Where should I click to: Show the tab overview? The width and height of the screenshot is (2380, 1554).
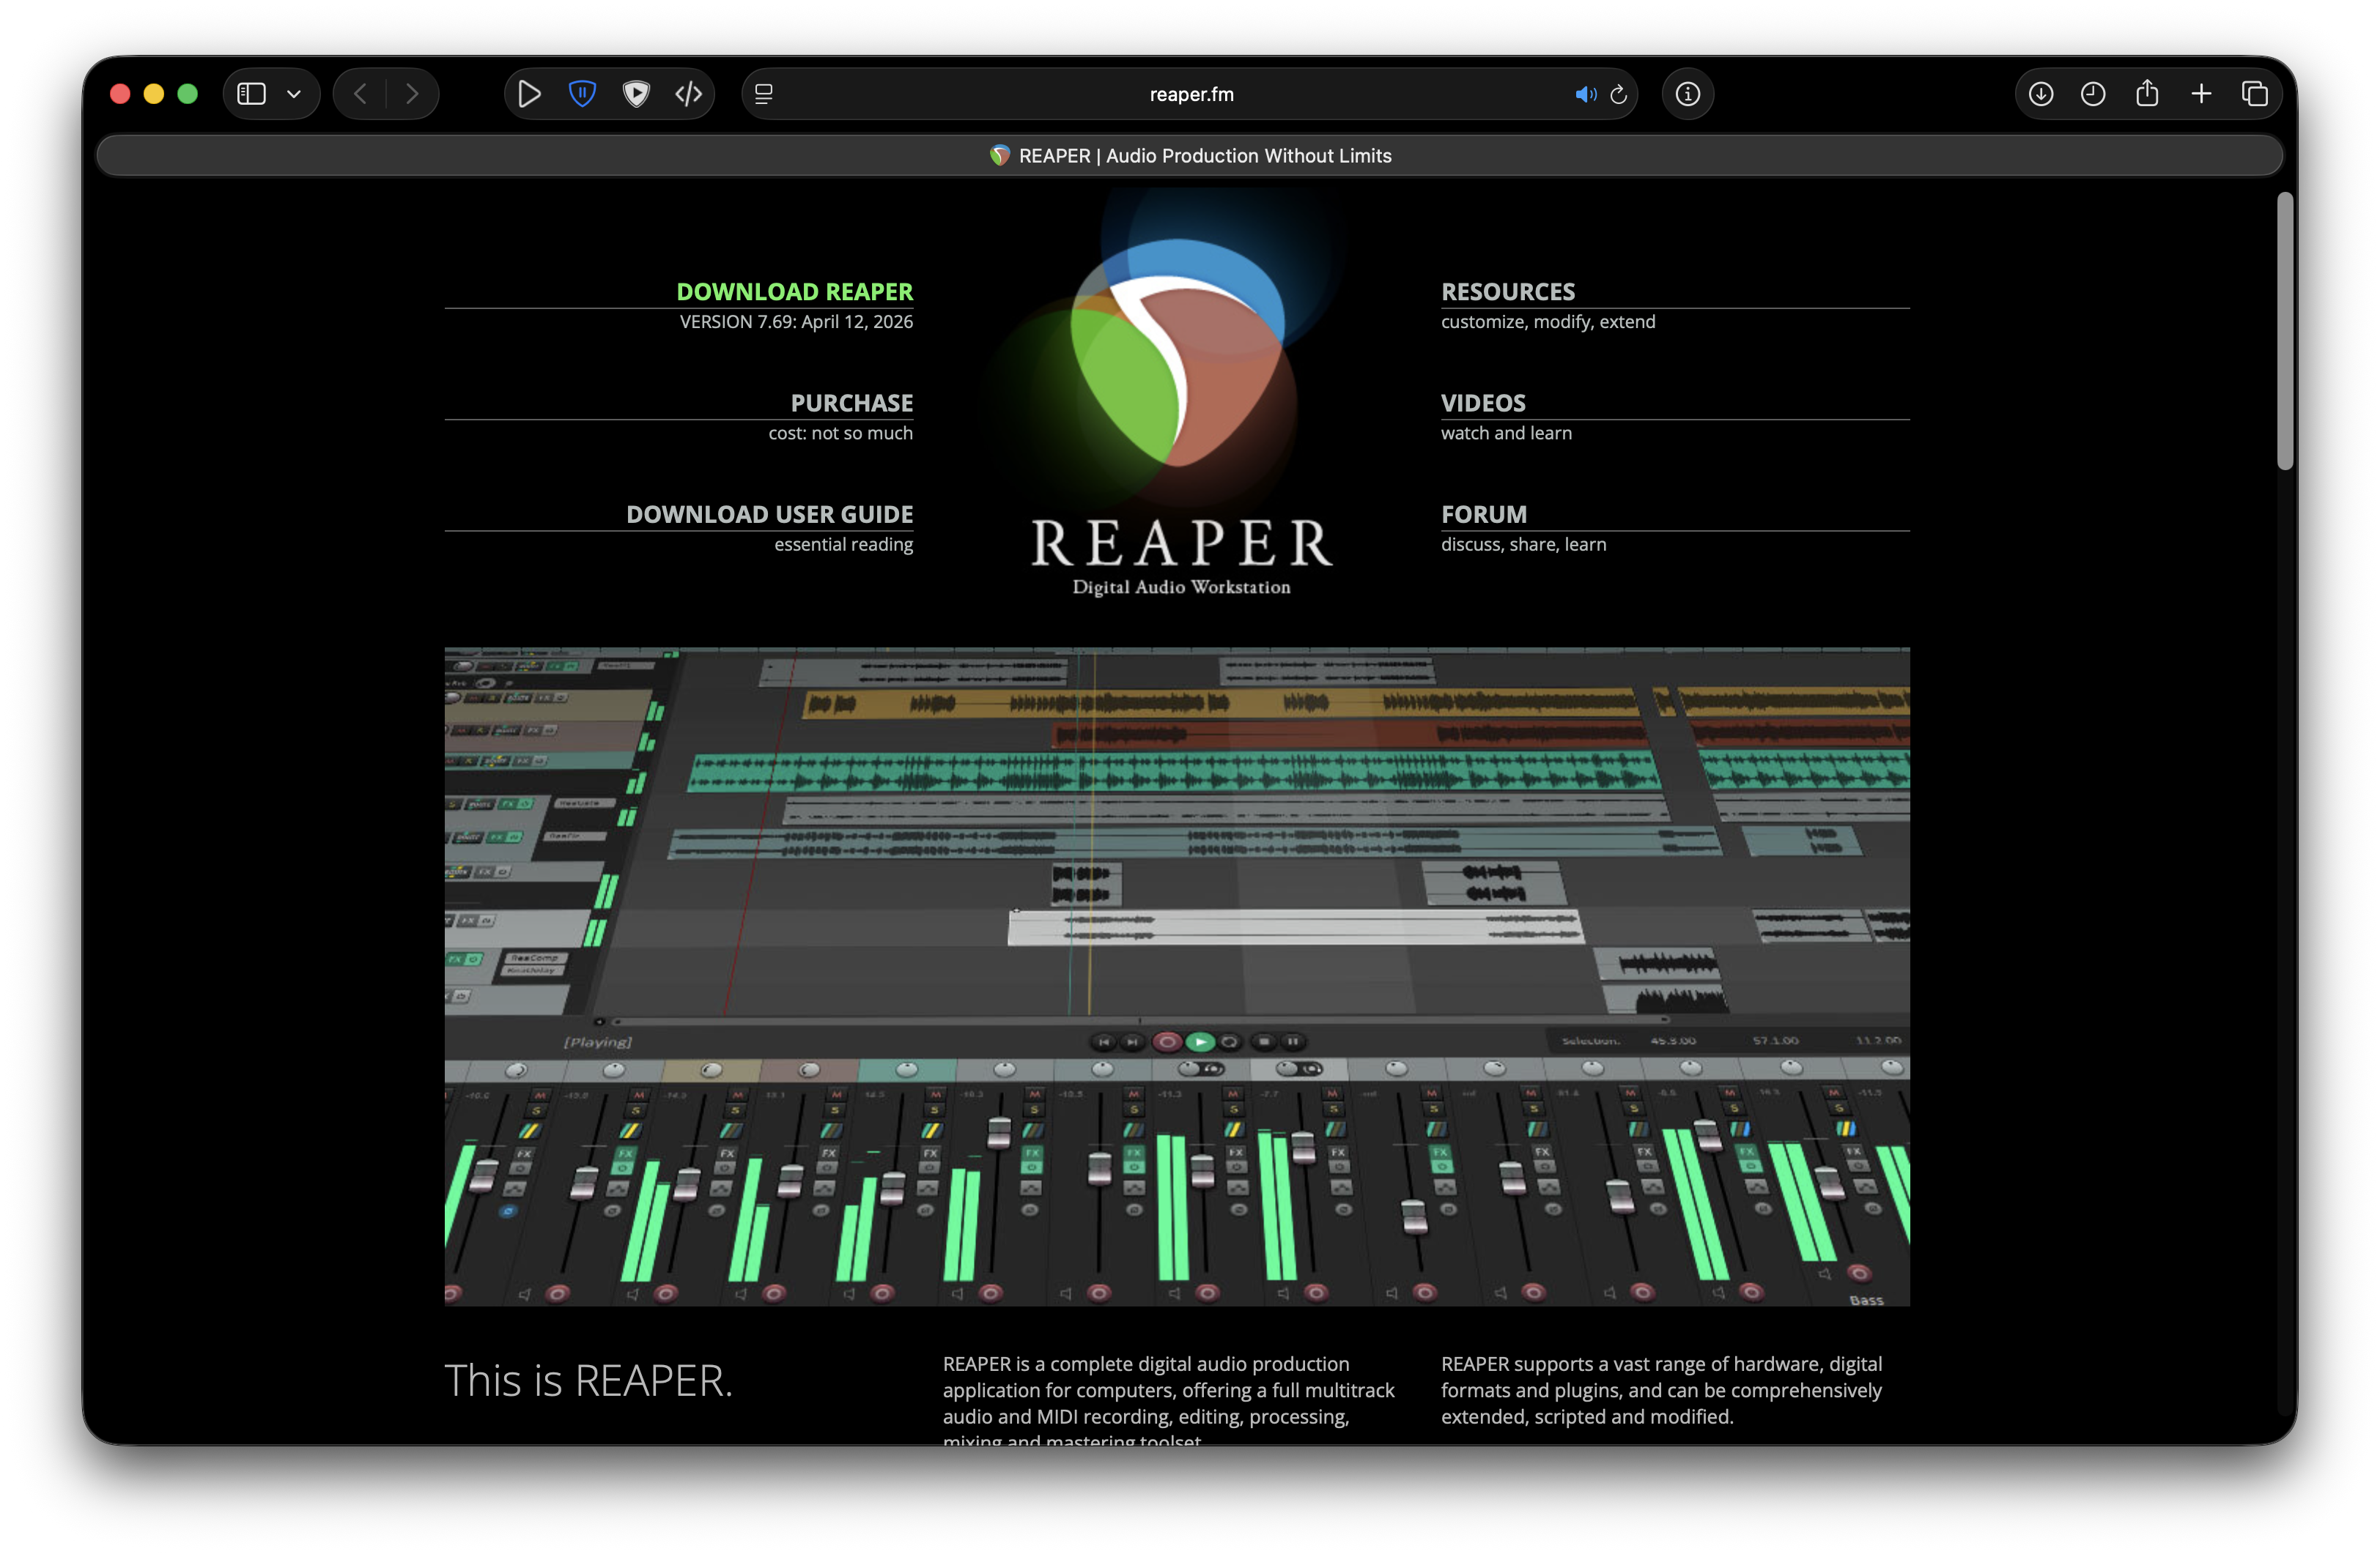(x=2255, y=94)
